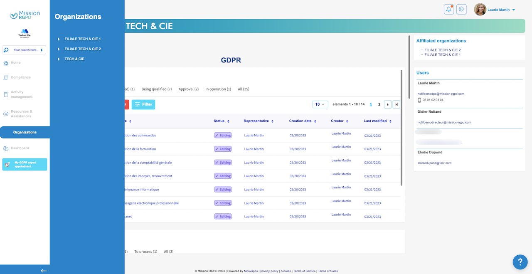Click Editing badge in maintenance informatique row
Viewport: 532px width, 274px height.
coord(223,190)
